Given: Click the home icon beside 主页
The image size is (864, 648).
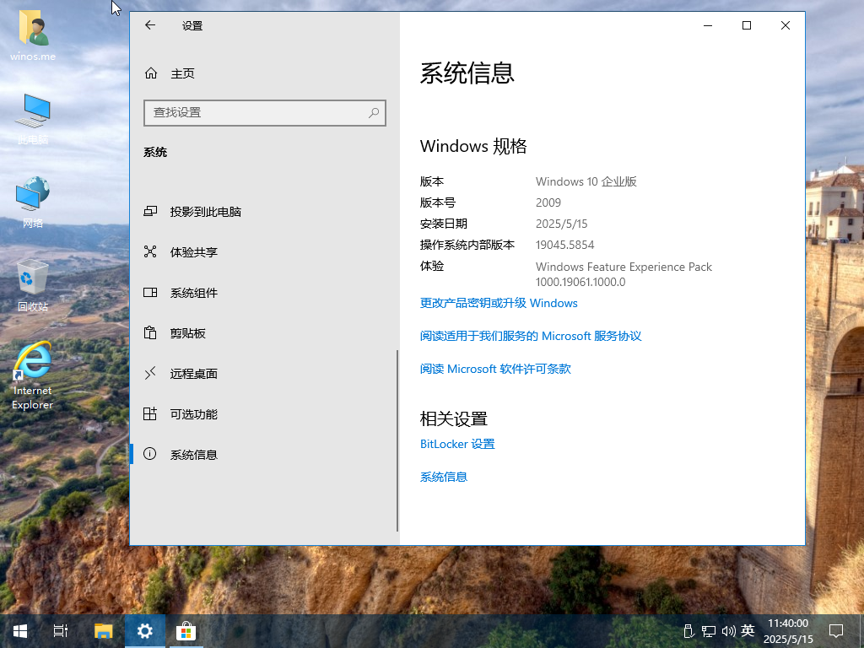Looking at the screenshot, I should click(150, 73).
